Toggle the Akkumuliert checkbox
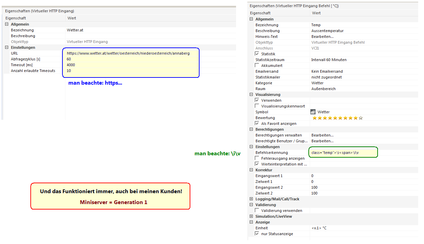Viewport: 424px width, 244px height. (x=257, y=66)
